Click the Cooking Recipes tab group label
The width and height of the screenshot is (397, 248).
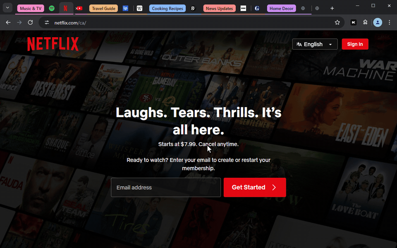pos(167,8)
